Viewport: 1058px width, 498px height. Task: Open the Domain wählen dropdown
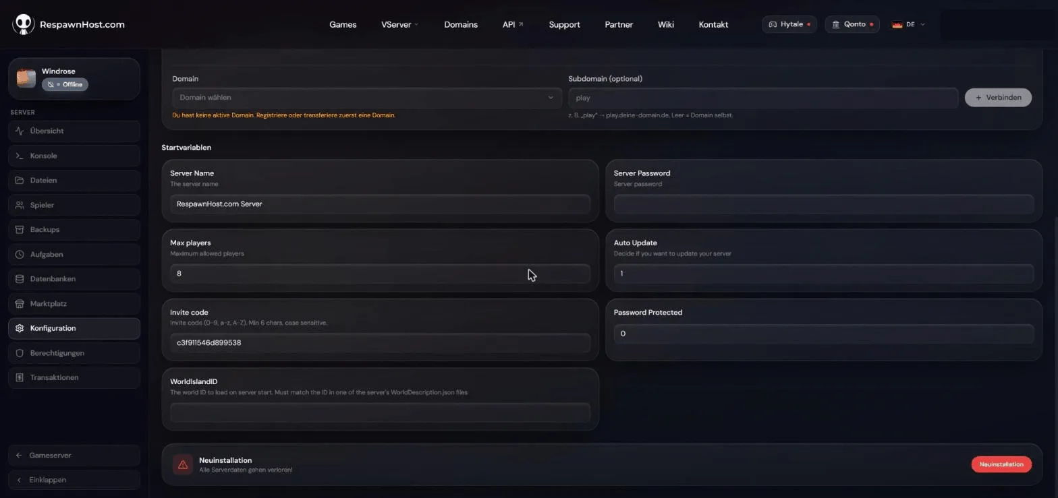click(367, 98)
